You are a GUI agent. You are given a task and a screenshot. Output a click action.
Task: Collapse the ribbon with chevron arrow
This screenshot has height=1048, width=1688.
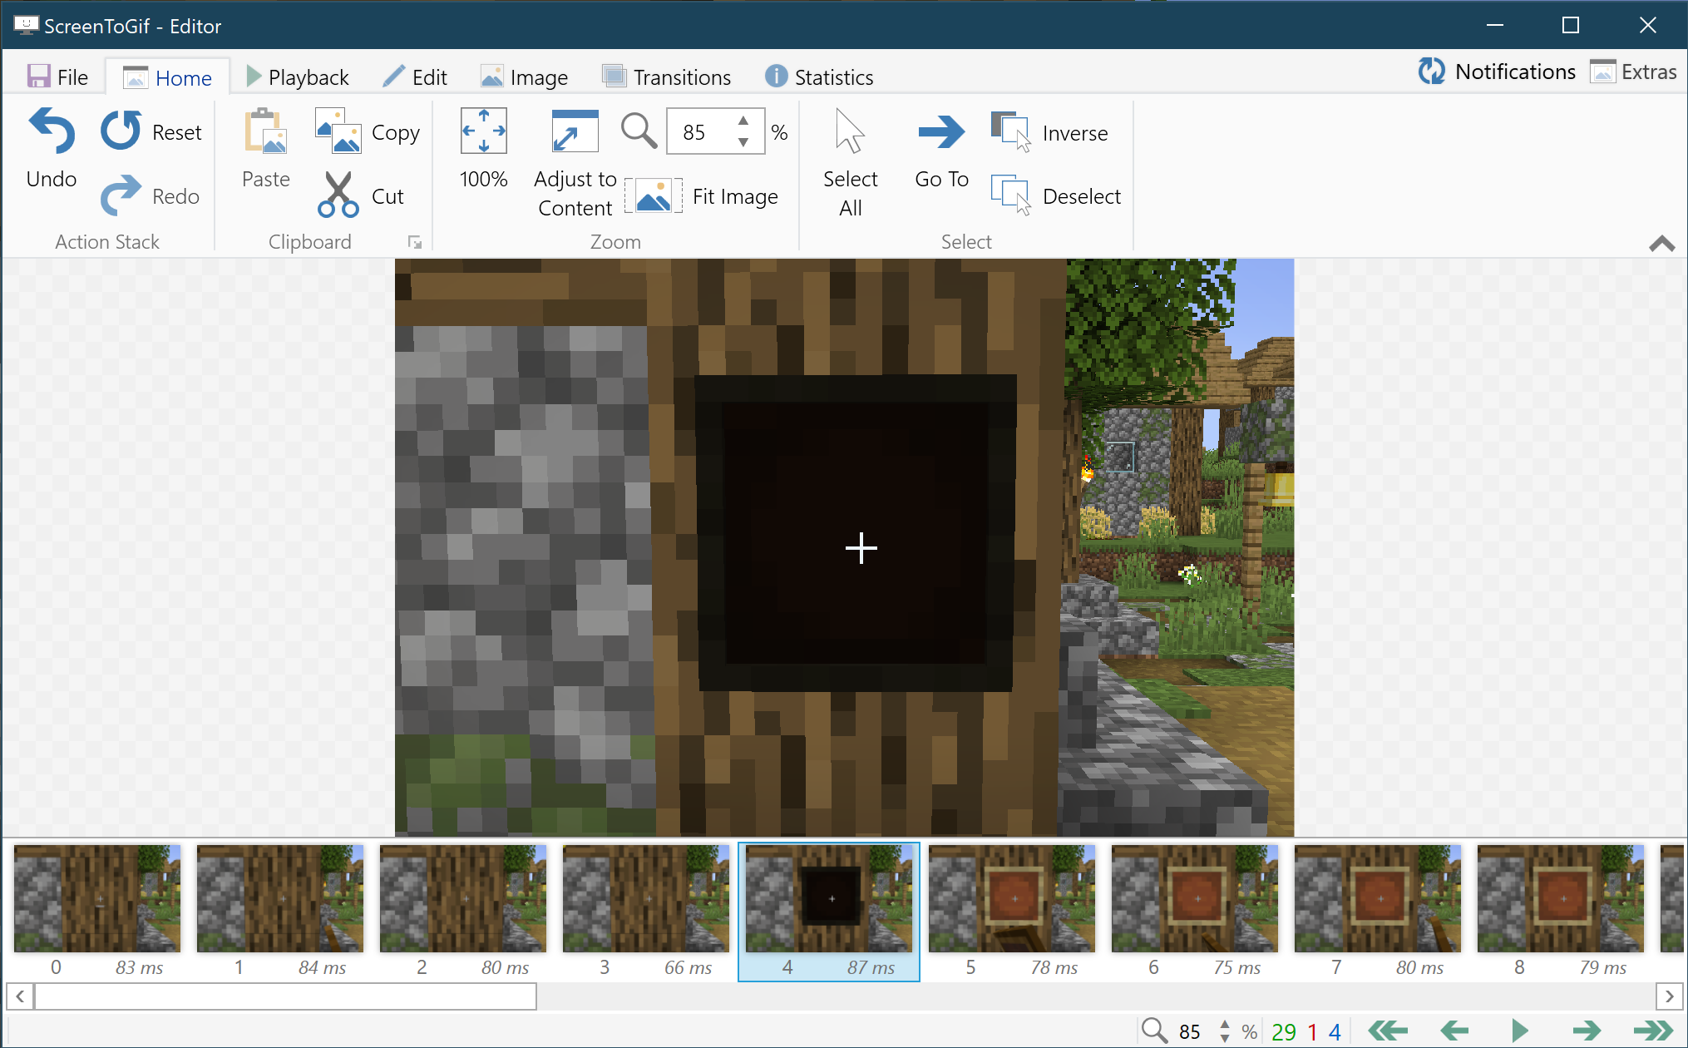coord(1661,243)
